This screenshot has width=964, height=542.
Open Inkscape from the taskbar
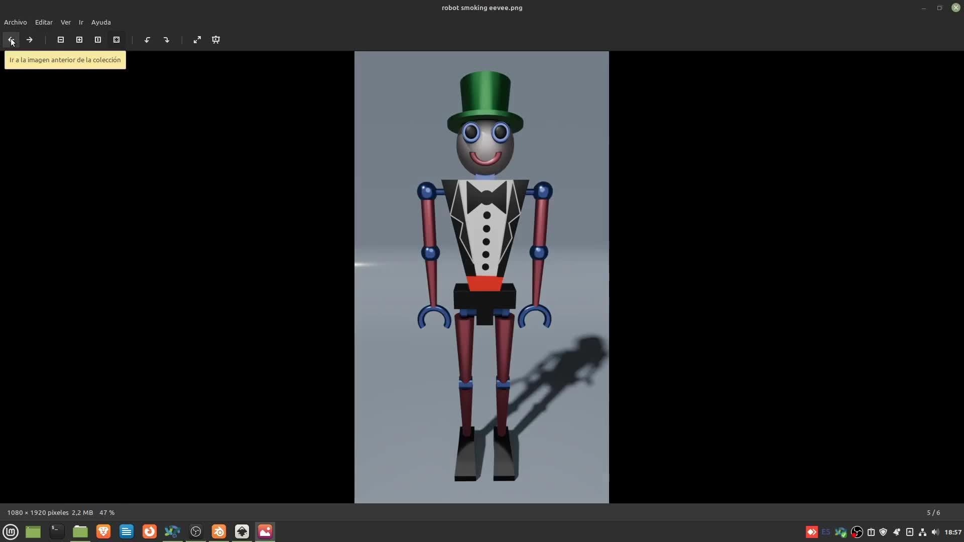(242, 531)
